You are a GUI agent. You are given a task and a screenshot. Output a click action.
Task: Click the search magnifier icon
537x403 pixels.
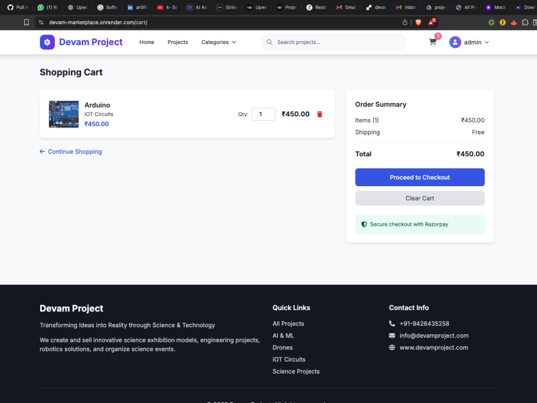pyautogui.click(x=270, y=42)
